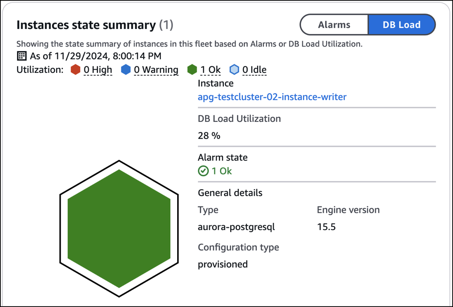Image resolution: width=453 pixels, height=307 pixels.
Task: Expand the 0 Idle utilization filter
Action: point(254,69)
